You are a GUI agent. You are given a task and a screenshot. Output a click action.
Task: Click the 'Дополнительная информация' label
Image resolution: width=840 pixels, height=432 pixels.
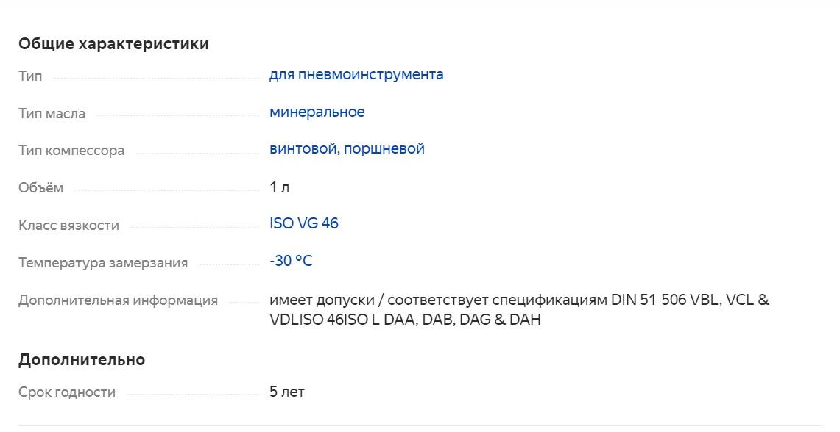118,300
